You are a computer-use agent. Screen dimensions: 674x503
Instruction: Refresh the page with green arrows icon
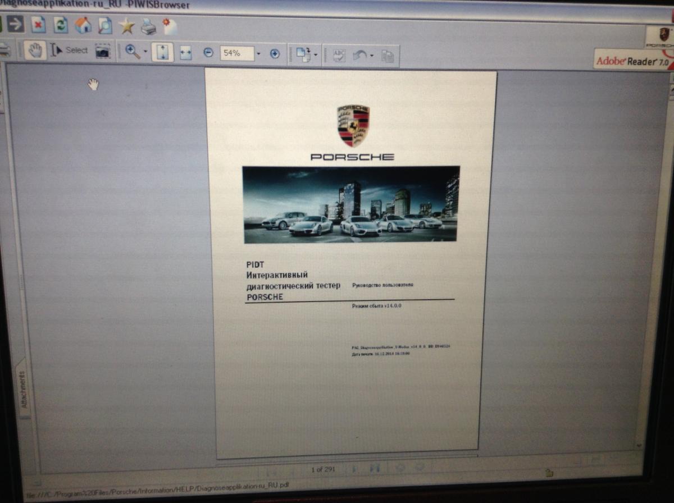[x=60, y=25]
